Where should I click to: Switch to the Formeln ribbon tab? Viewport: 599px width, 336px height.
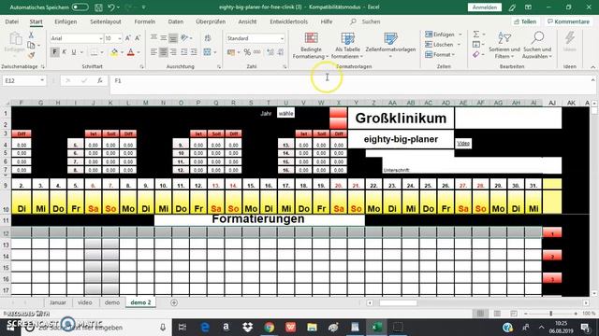145,21
